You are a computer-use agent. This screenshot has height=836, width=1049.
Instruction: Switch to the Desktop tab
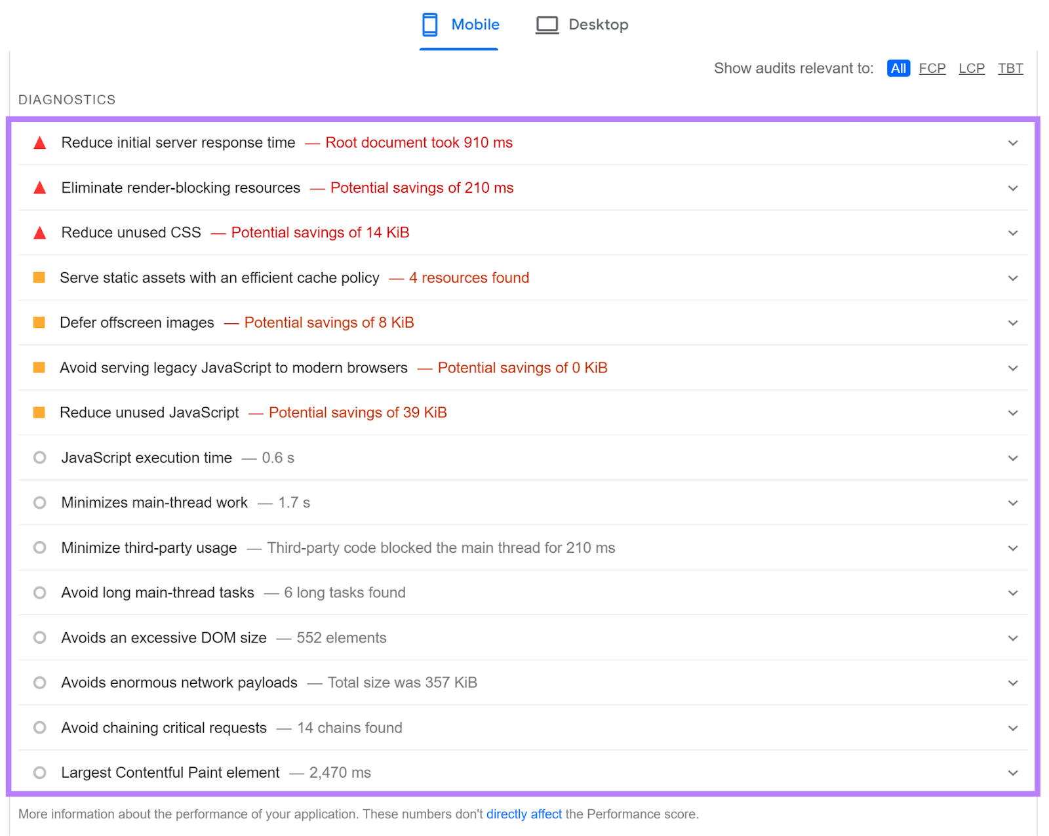[x=582, y=25]
